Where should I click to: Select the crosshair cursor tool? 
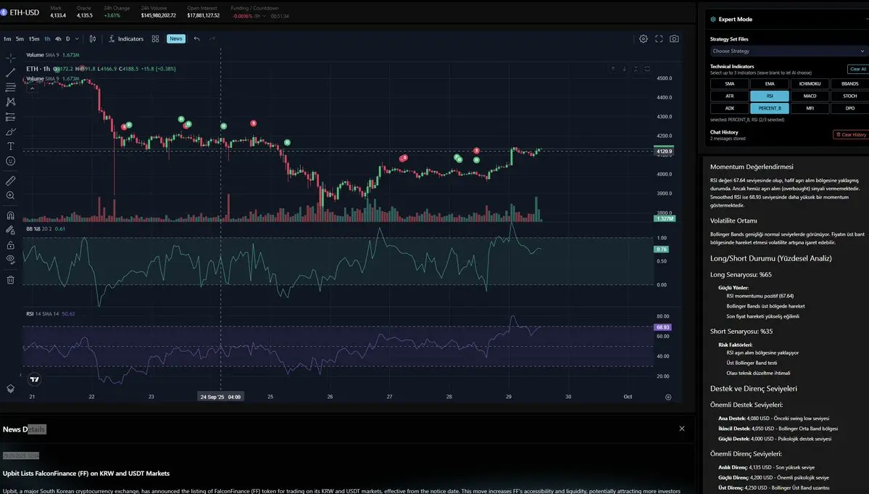(x=11, y=57)
